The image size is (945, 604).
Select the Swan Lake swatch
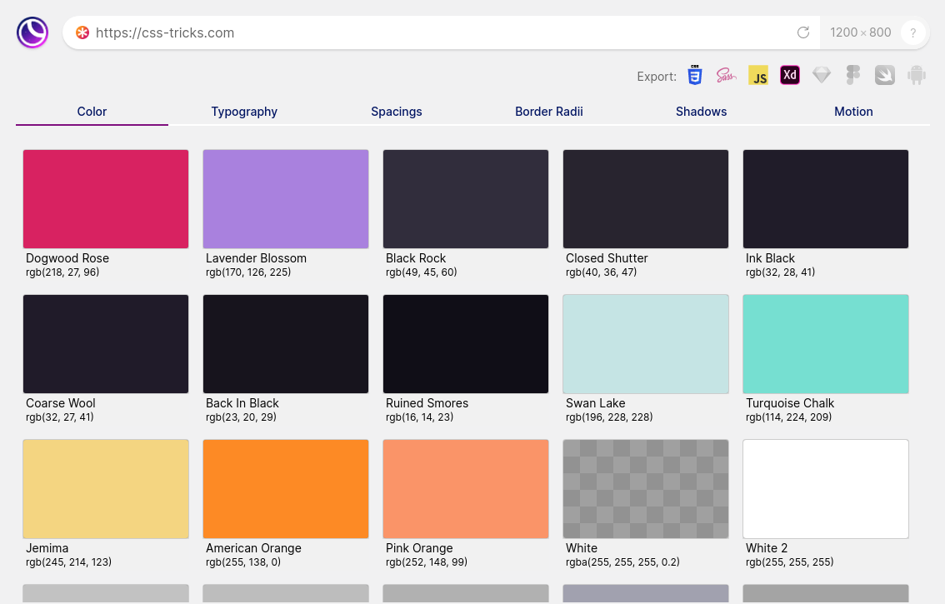[646, 344]
